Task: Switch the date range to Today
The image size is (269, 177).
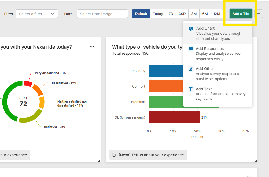Action: [x=158, y=14]
